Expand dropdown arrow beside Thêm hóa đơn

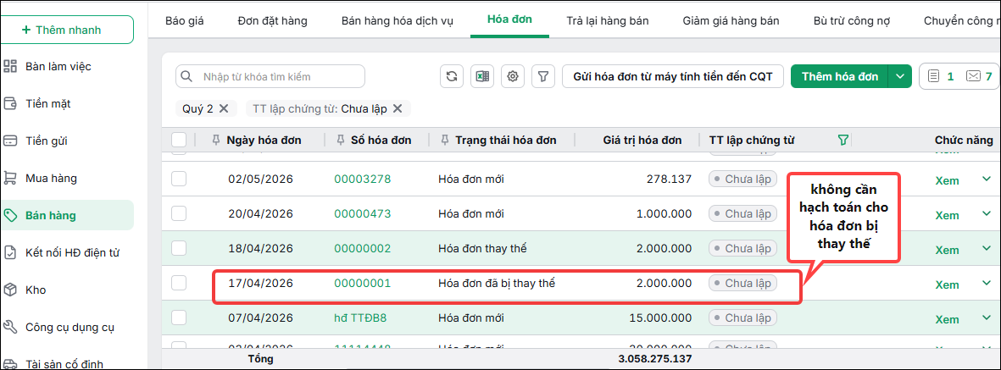tap(900, 76)
